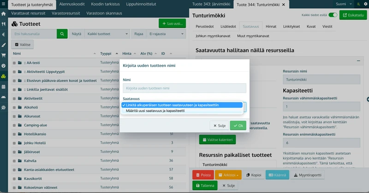Switch to Alennuskoodit tab
369x193 pixels.
pos(72,4)
